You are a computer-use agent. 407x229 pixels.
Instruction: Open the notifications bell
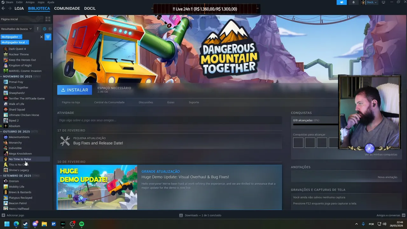[354, 2]
